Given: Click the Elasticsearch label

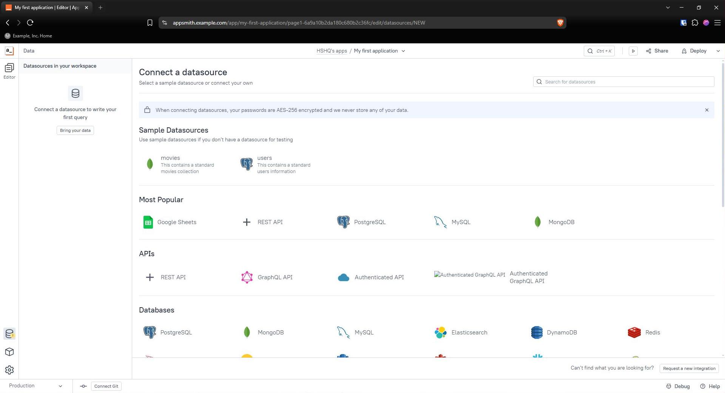Looking at the screenshot, I should [x=469, y=333].
